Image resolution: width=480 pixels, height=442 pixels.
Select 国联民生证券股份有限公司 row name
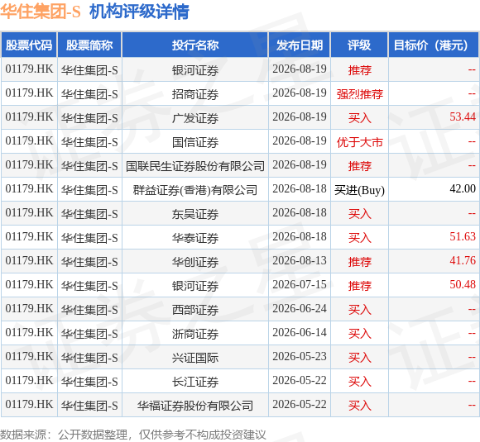[195, 166]
